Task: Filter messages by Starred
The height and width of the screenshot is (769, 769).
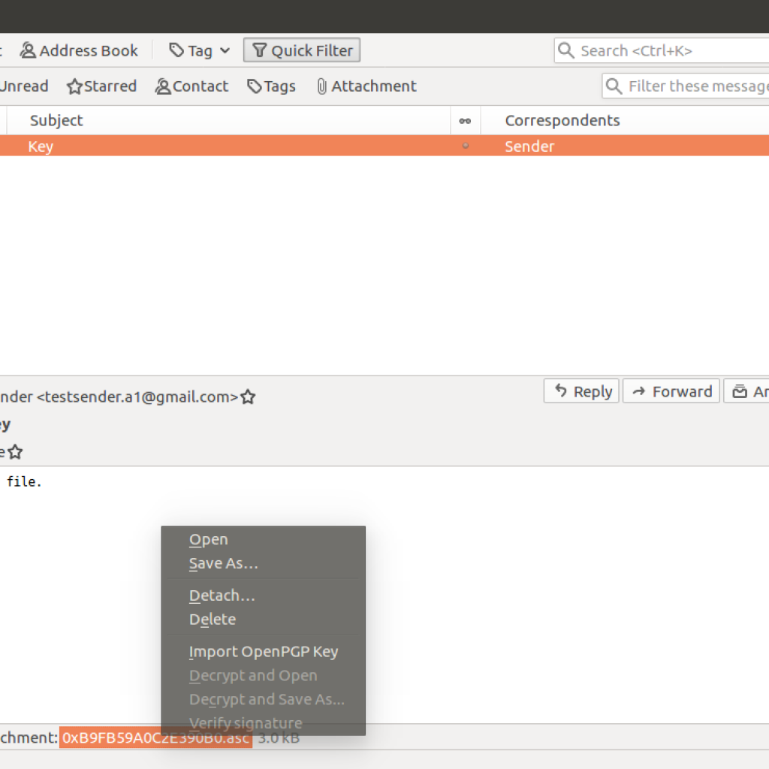Action: pyautogui.click(x=101, y=86)
